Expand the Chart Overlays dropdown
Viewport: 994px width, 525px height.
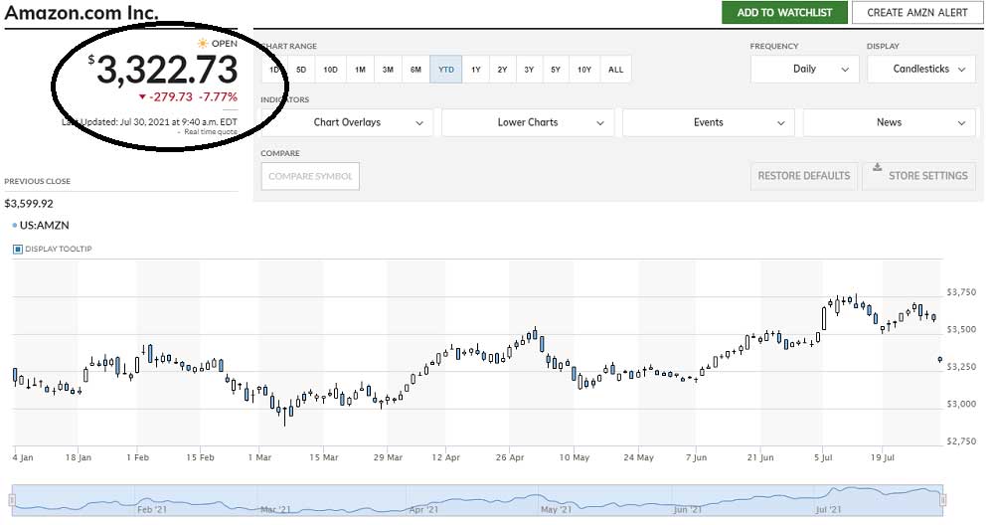pyautogui.click(x=347, y=122)
